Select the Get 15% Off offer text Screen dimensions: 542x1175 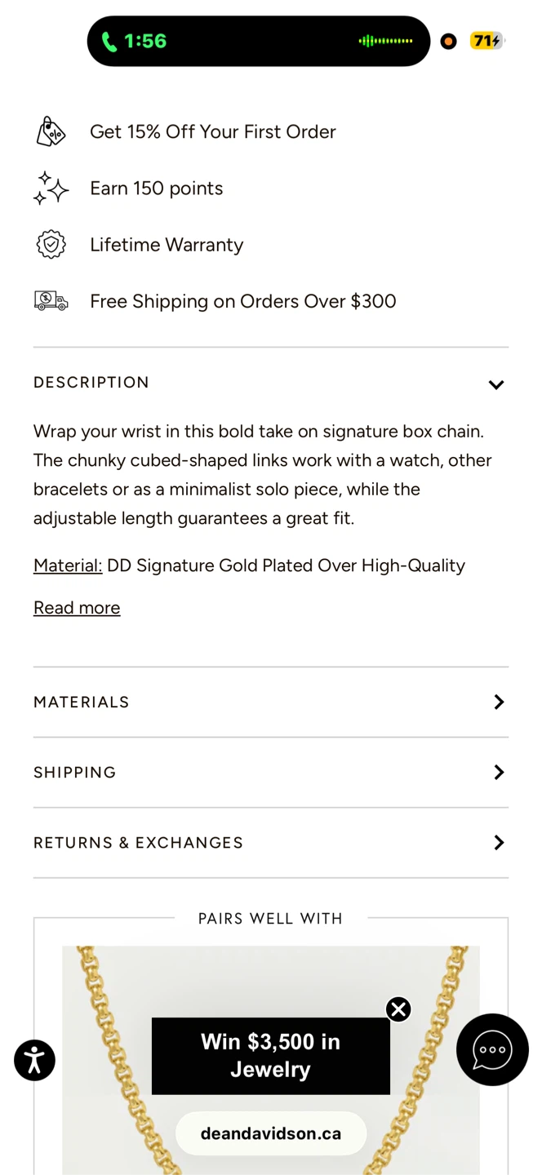(213, 131)
